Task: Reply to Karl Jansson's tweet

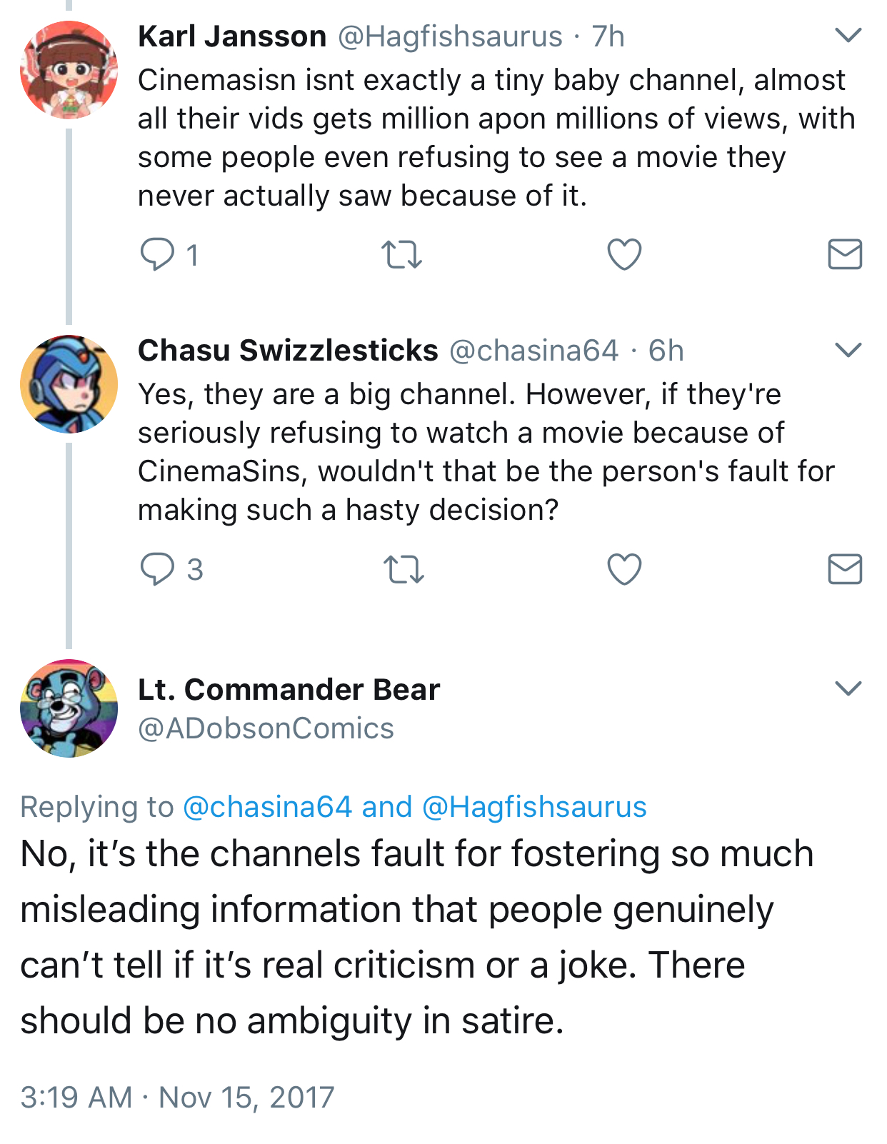Action: tap(157, 254)
